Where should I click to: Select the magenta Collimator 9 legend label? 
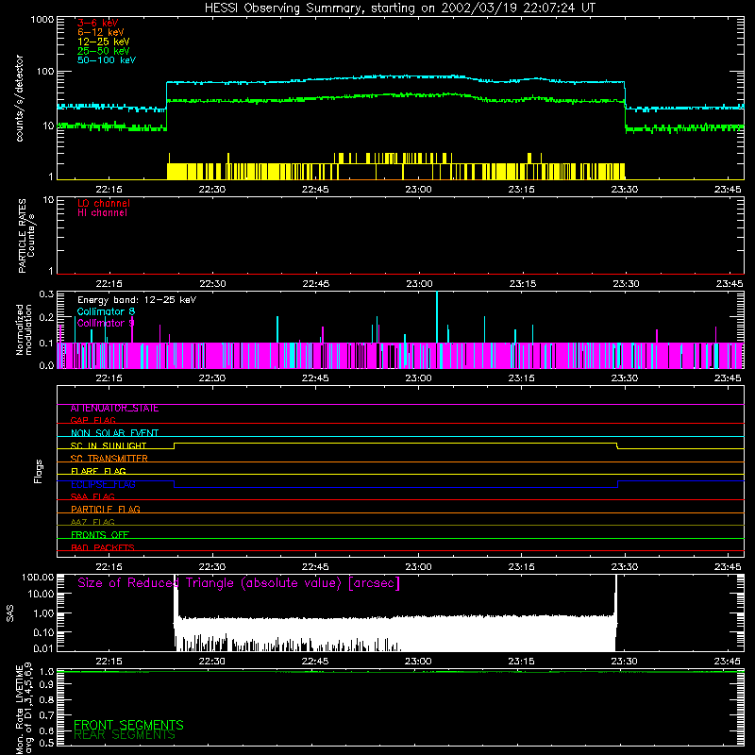click(106, 323)
